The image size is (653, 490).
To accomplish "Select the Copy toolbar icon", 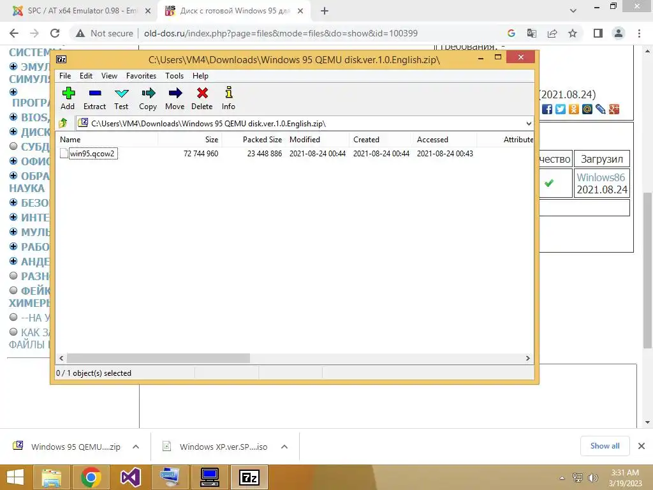I will (148, 93).
